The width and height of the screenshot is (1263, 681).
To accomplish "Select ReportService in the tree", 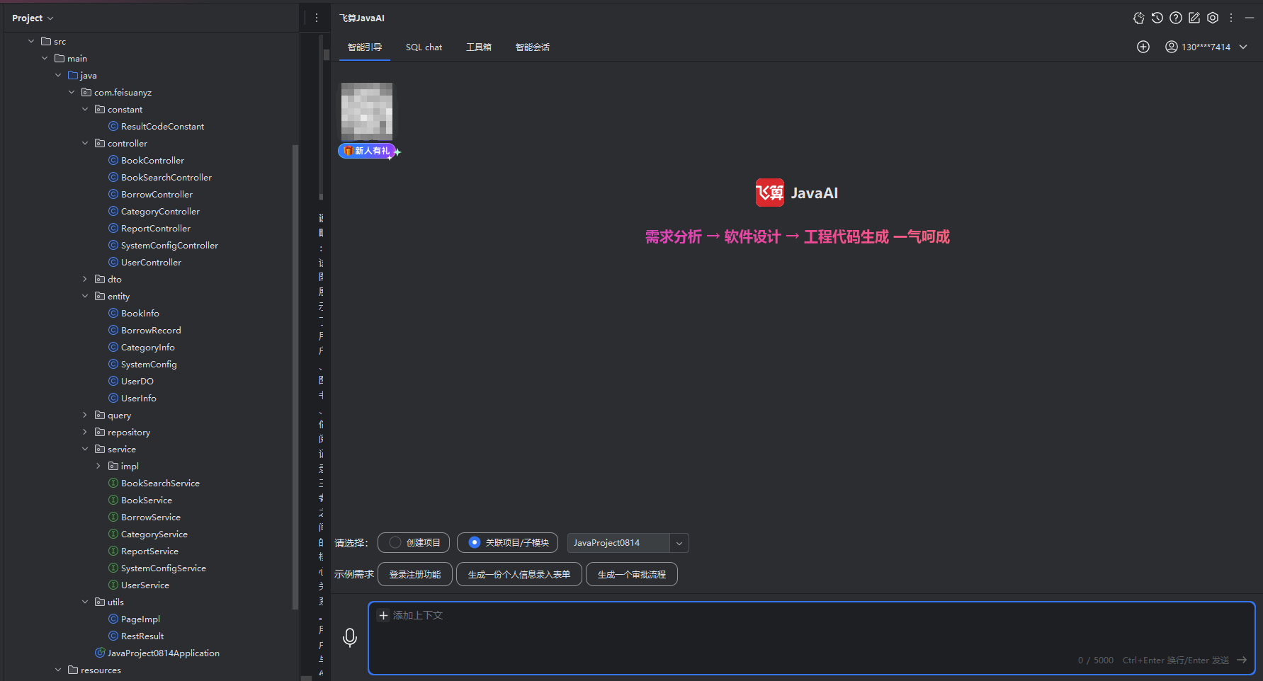I will click(x=149, y=551).
